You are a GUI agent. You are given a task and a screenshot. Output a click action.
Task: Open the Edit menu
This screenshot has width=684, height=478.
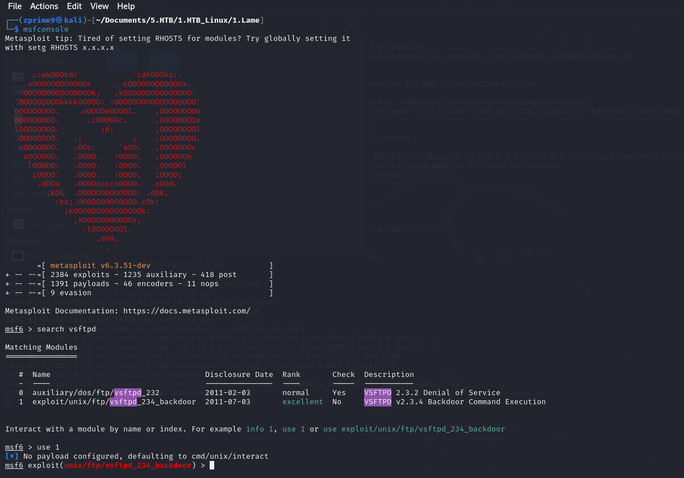pos(74,6)
